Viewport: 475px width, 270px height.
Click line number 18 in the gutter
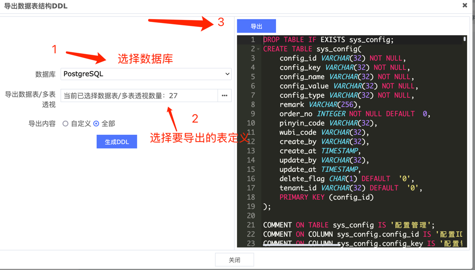coord(251,197)
